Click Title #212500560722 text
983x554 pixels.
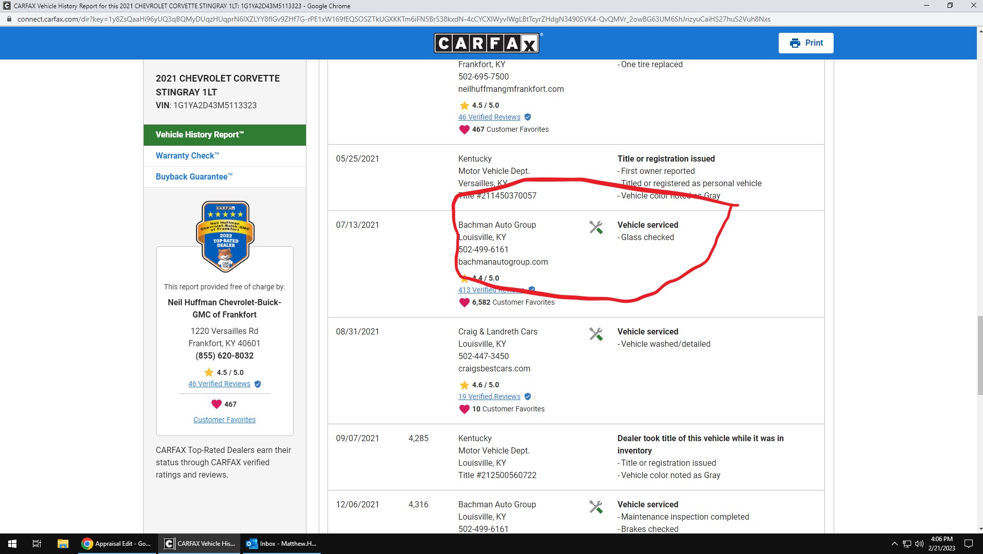point(497,476)
